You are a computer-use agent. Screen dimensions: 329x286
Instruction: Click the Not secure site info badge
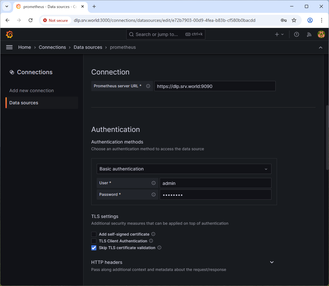(x=56, y=20)
